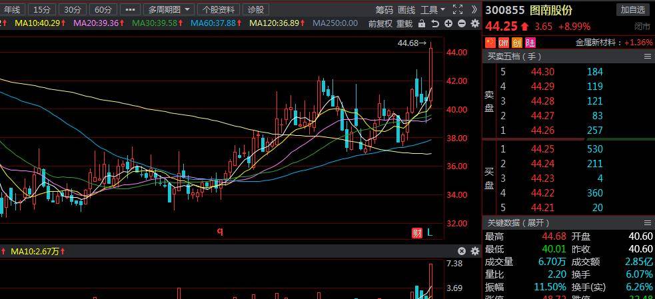Switch to 15分 period tab
Screen dimensions: 655x299
coord(41,9)
